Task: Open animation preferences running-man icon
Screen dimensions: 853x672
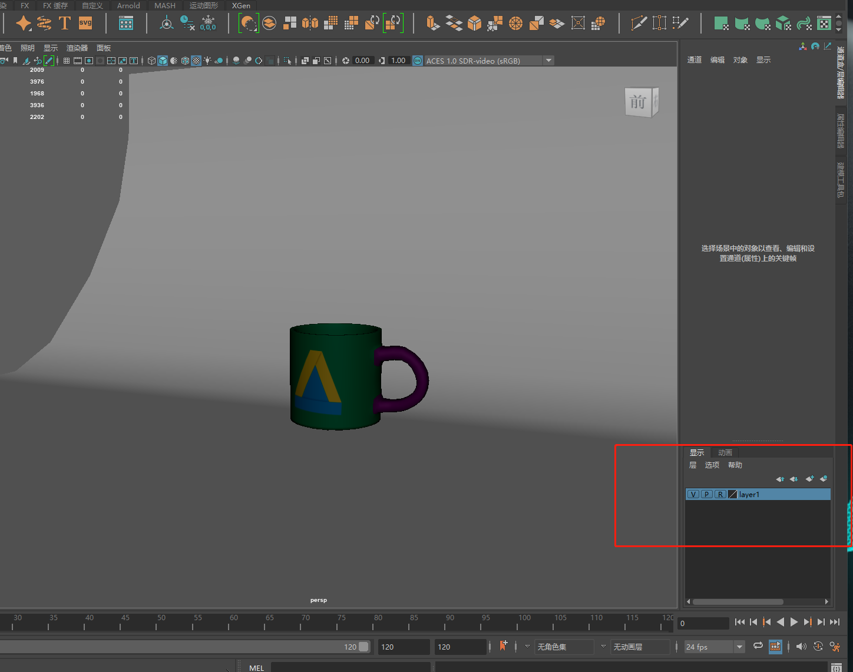Action: [835, 647]
